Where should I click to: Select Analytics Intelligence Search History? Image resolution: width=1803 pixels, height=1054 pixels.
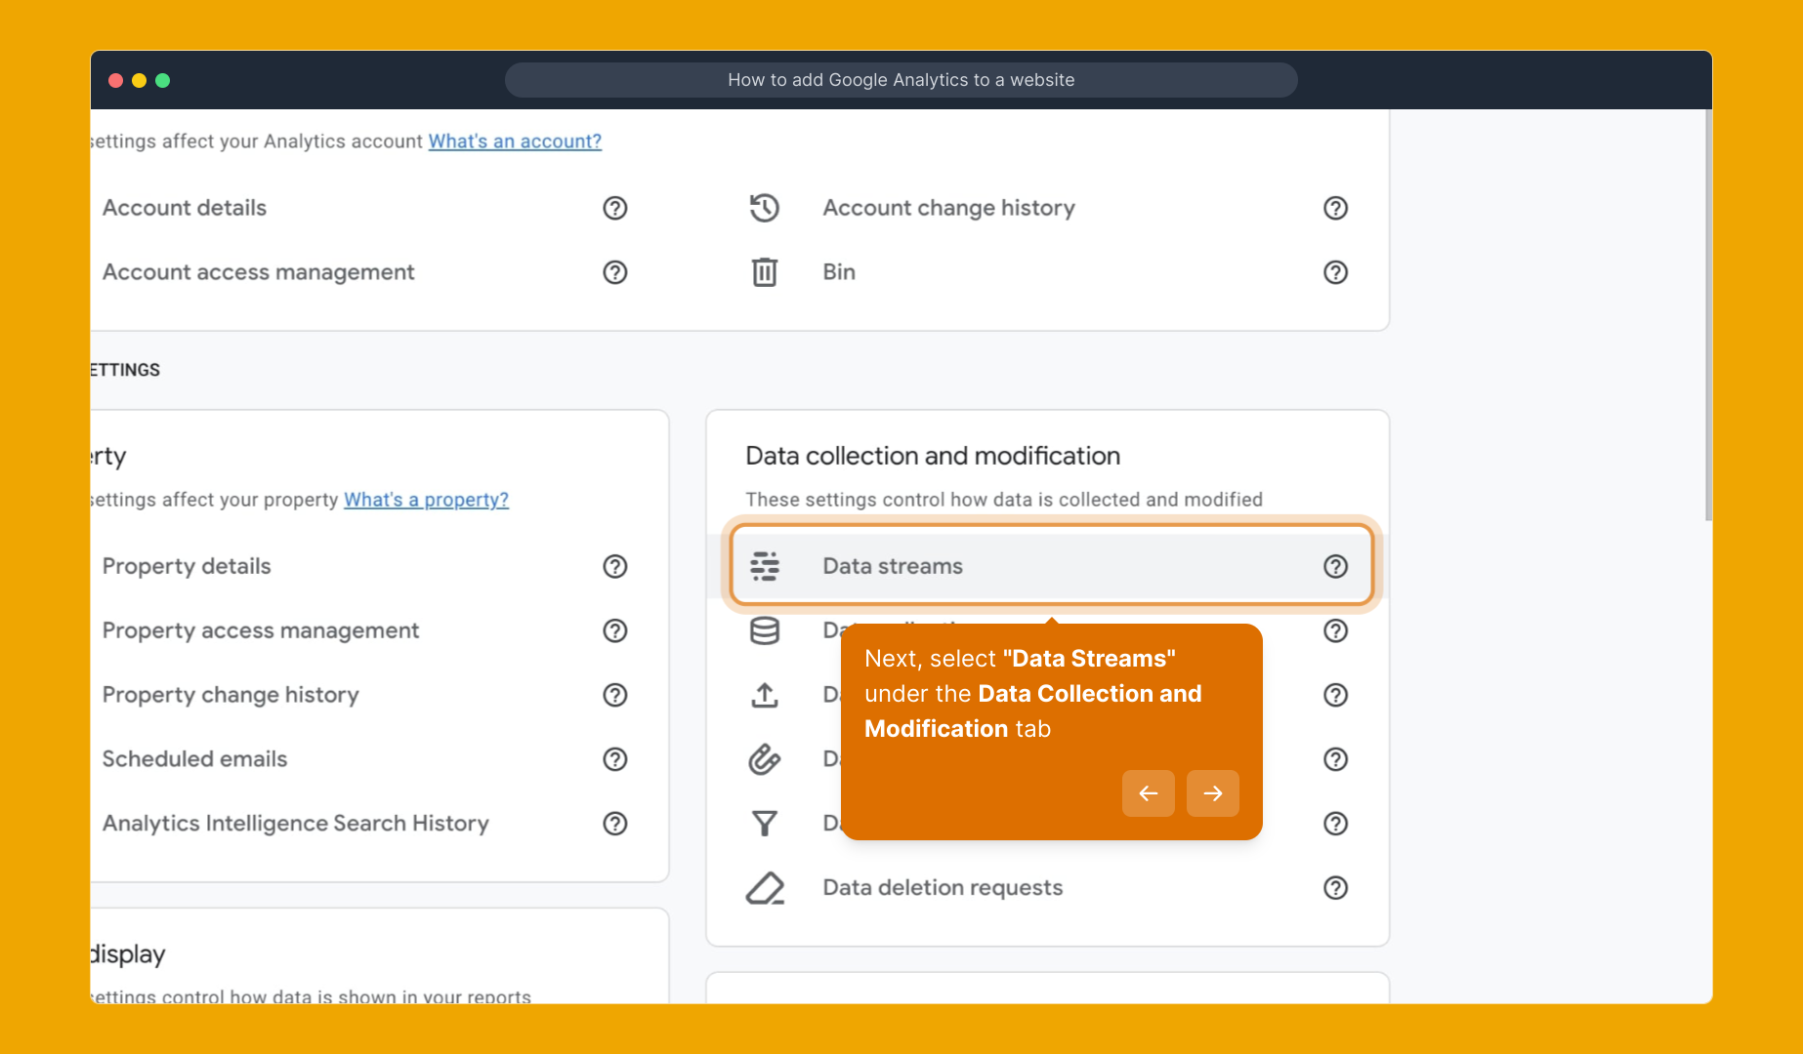pos(295,824)
